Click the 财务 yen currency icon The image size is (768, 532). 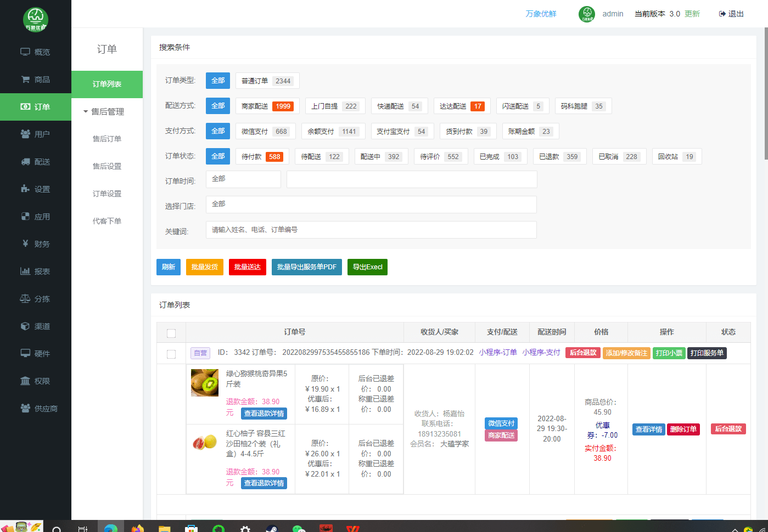coord(25,244)
